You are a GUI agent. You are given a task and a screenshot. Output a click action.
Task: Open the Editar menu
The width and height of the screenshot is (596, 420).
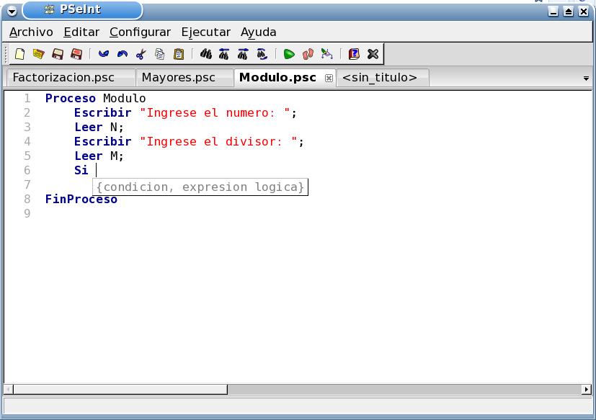pyautogui.click(x=81, y=32)
